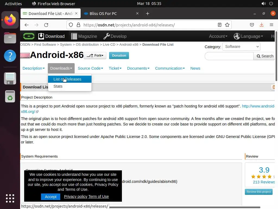The image size is (278, 209).
Task: Accept the cookies notice
Action: click(x=50, y=197)
